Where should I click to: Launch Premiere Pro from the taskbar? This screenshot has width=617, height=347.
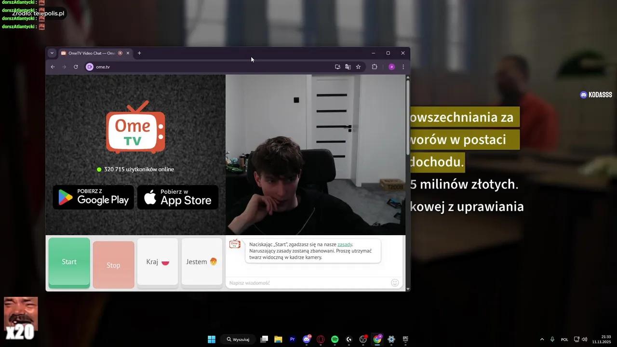point(292,339)
